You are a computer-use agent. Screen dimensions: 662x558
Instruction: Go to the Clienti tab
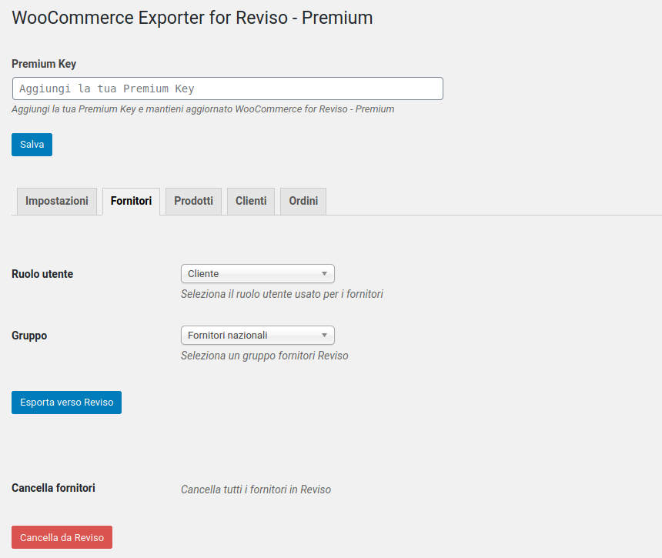pos(251,202)
